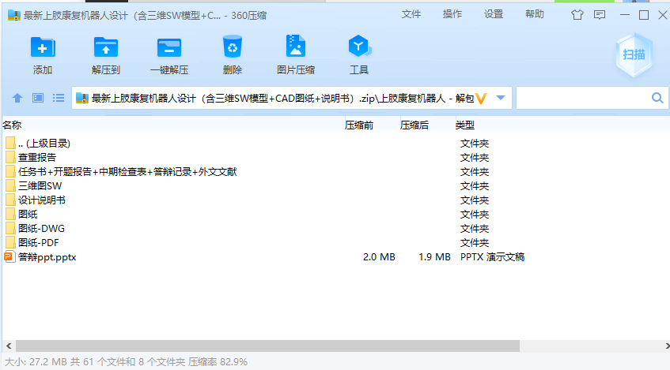
Task: Click the skin (shirt) icon in title bar
Action: click(x=577, y=15)
